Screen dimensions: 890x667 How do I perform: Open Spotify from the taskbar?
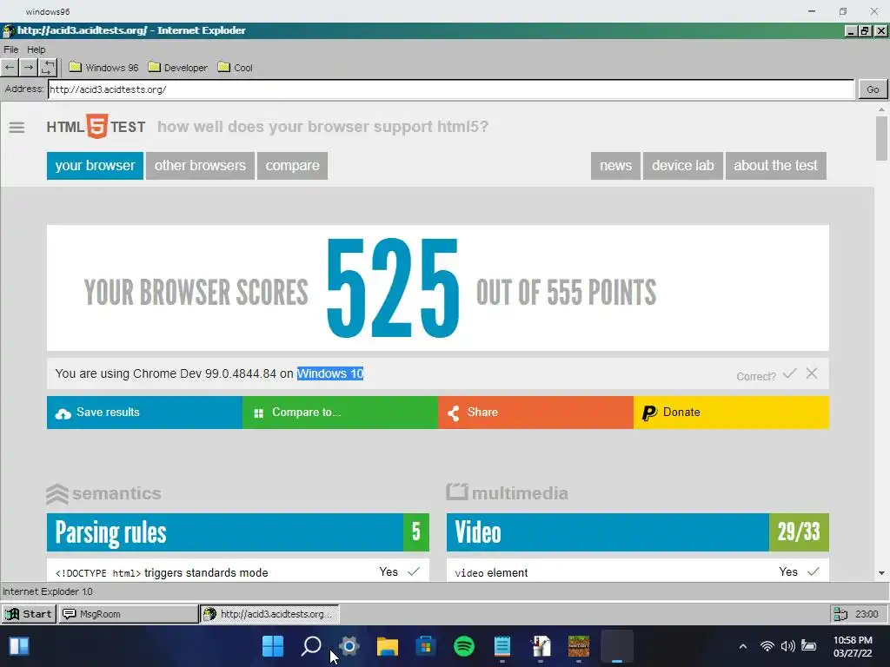pyautogui.click(x=464, y=646)
